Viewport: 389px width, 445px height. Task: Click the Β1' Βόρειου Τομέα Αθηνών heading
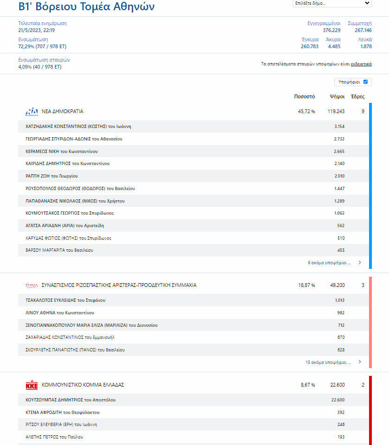[x=87, y=6]
